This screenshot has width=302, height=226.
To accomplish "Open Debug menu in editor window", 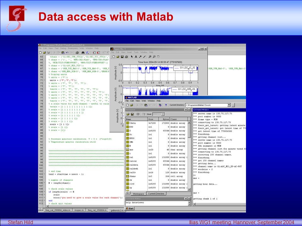I will [63, 48].
